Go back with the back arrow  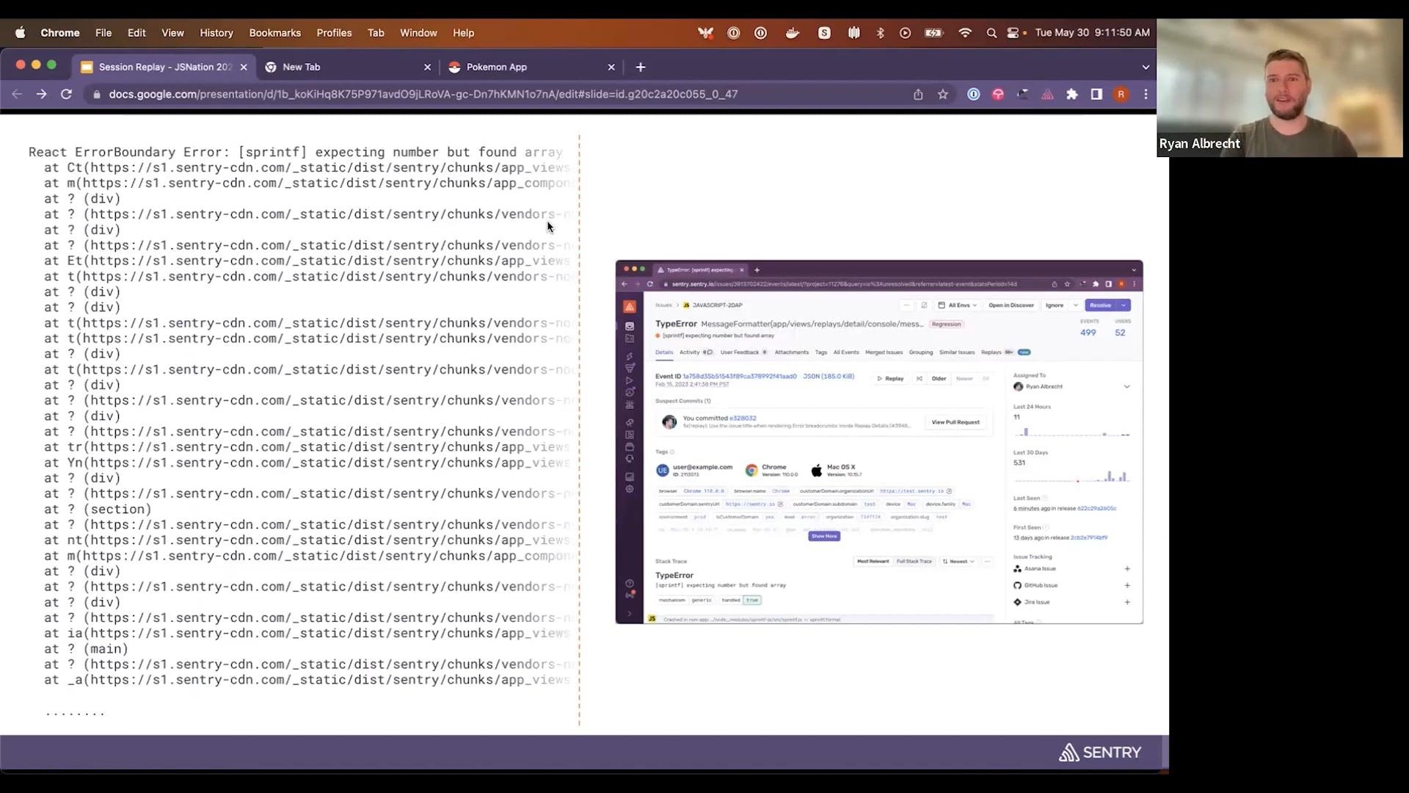17,94
